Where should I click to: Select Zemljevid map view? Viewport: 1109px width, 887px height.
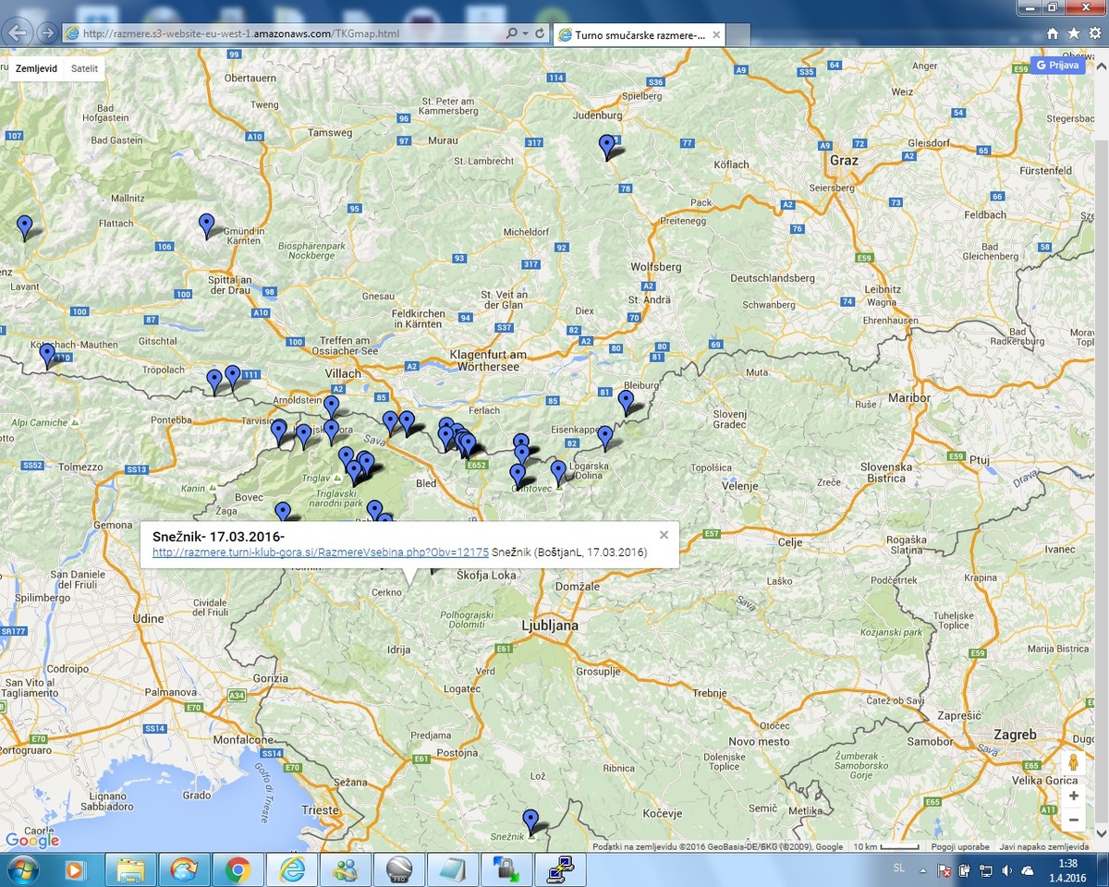pyautogui.click(x=36, y=68)
